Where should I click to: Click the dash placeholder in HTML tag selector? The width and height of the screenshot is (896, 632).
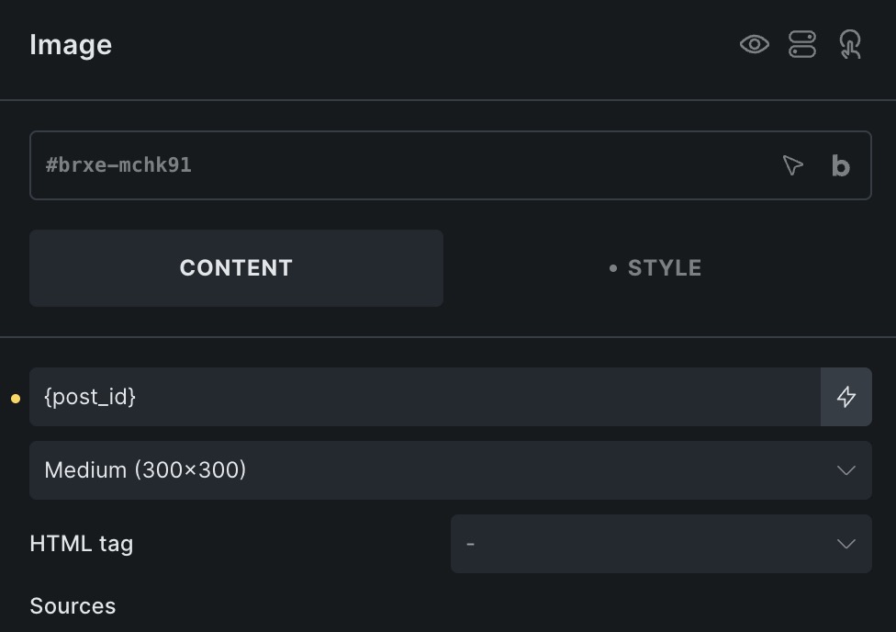470,544
